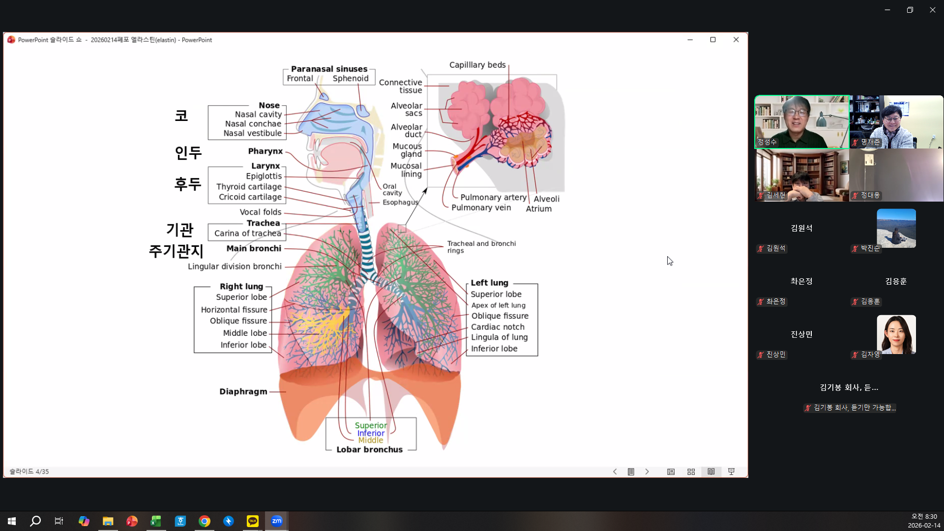Viewport: 944px width, 531px height.
Task: Maximize the PowerPoint slideshow window
Action: point(712,40)
